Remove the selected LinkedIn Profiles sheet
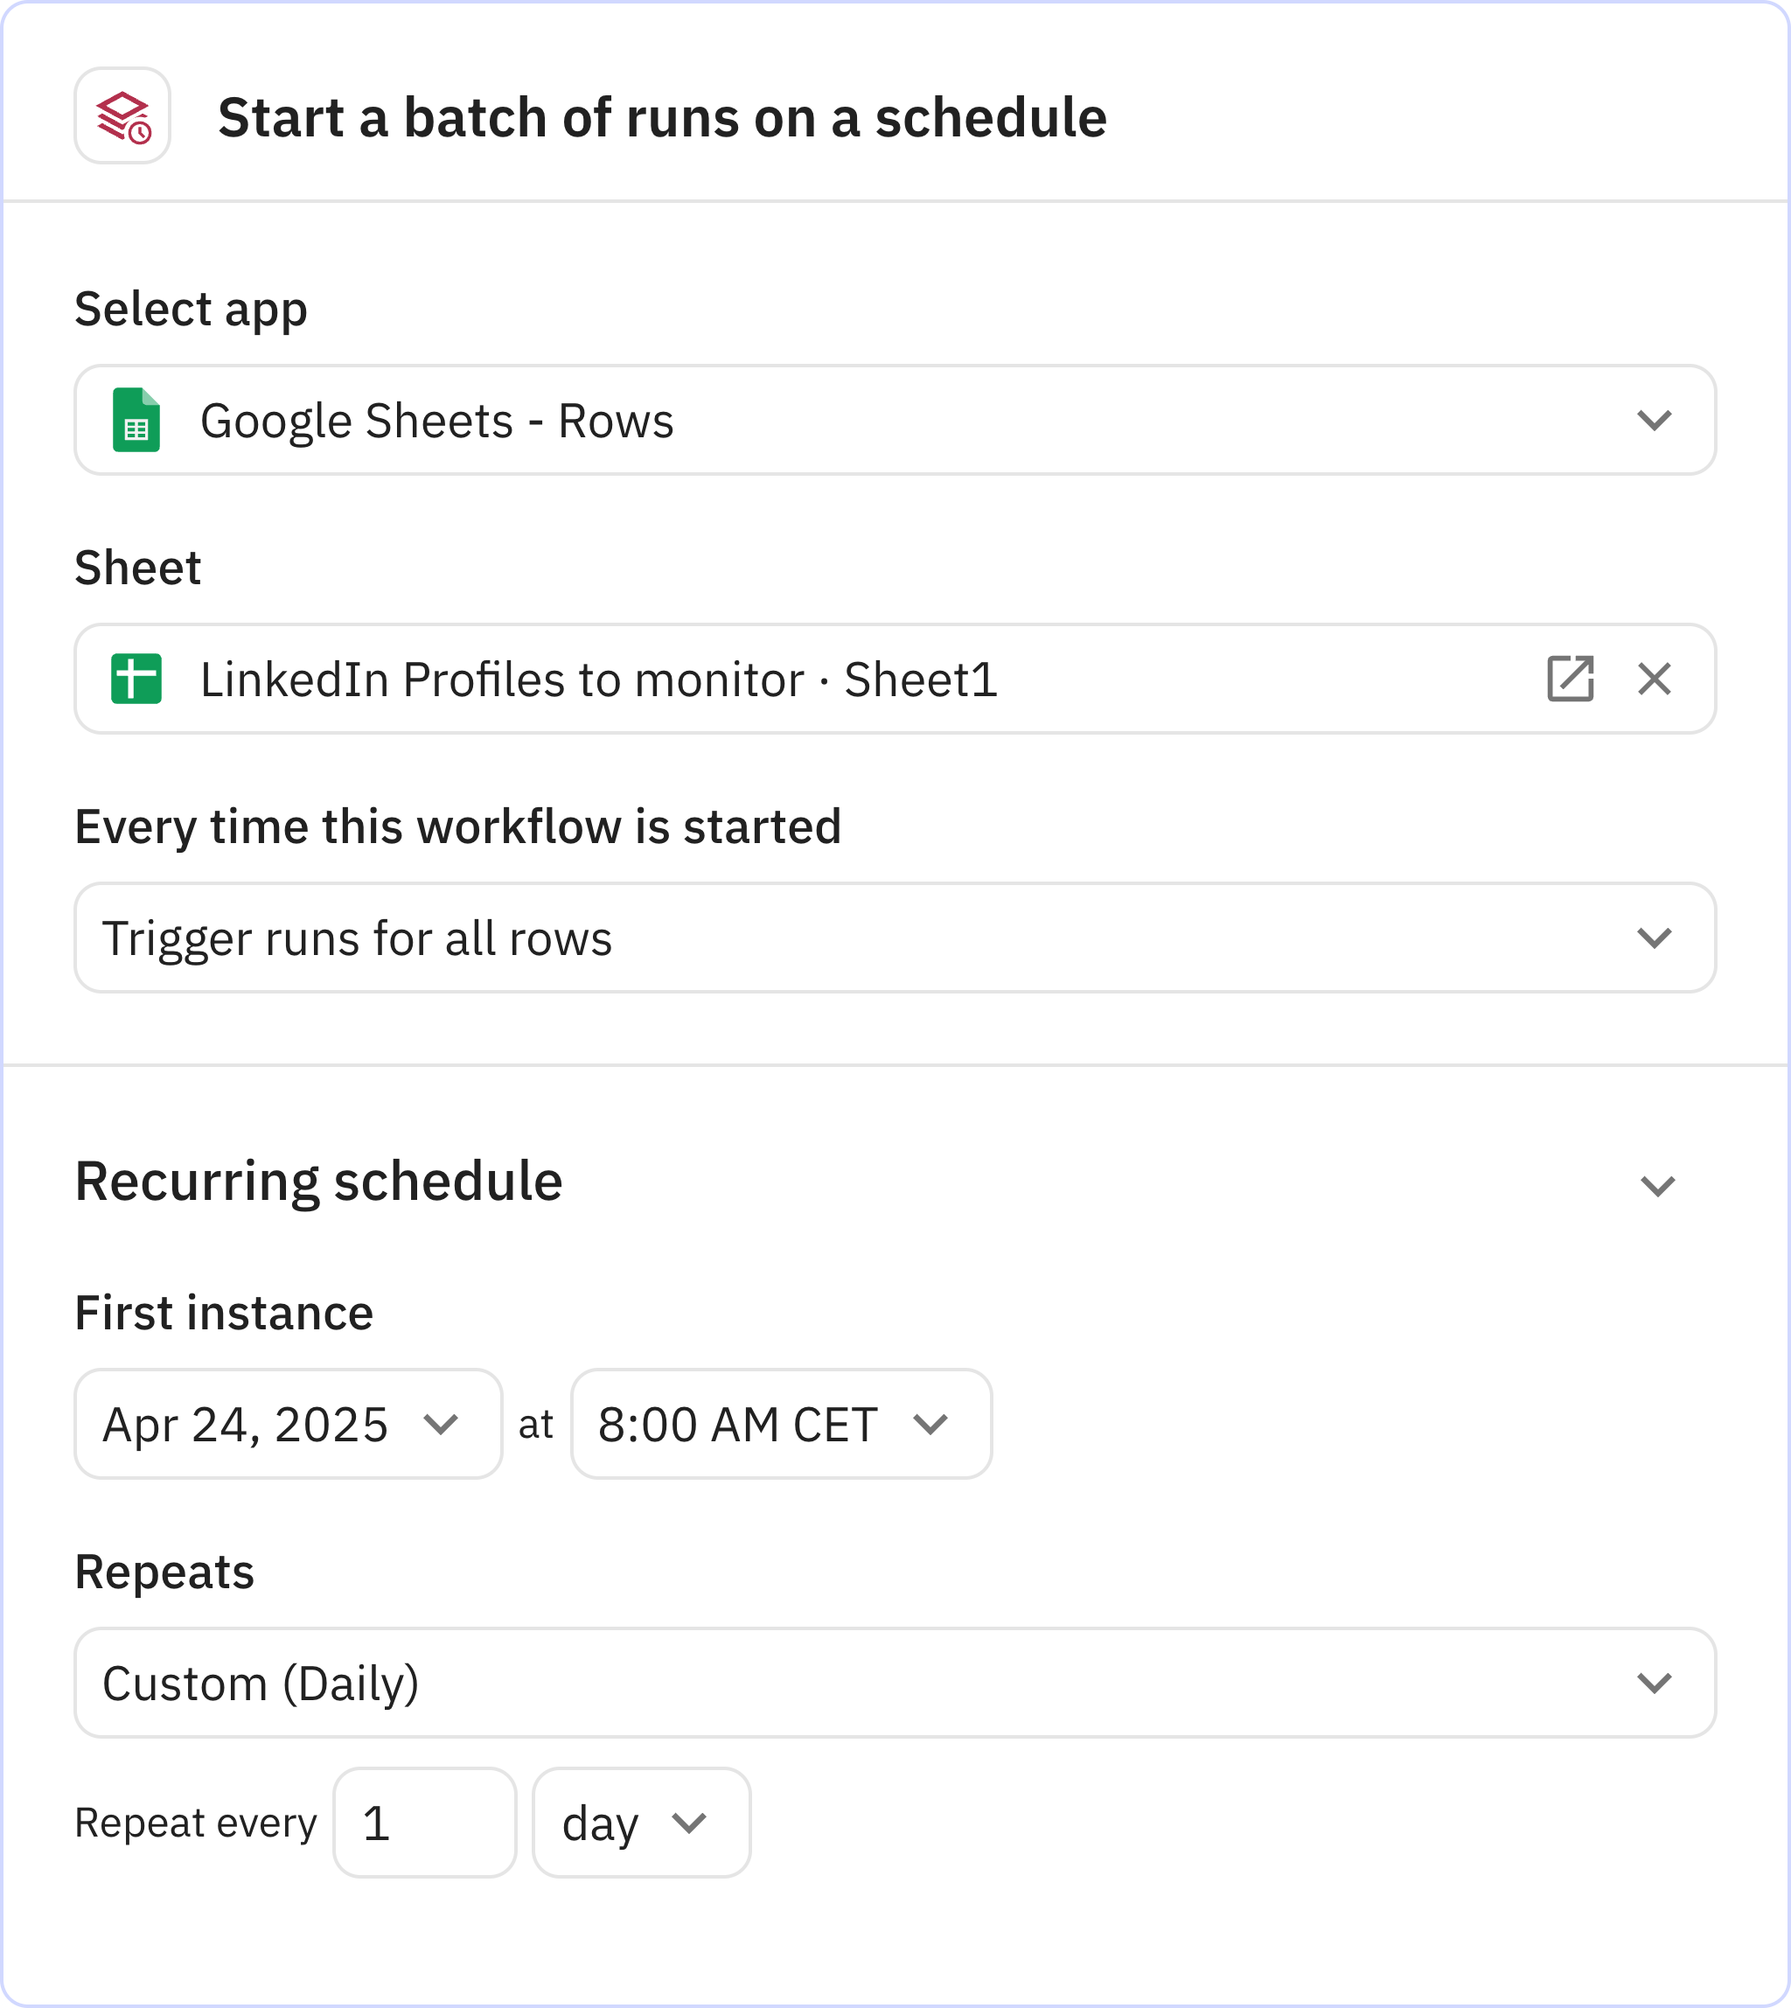The image size is (1791, 2008). [x=1655, y=680]
